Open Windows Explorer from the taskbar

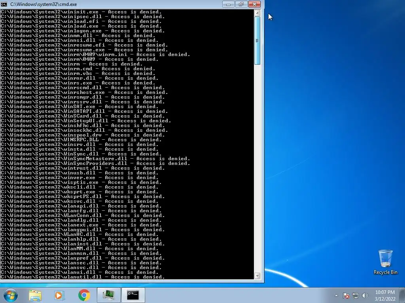35,295
